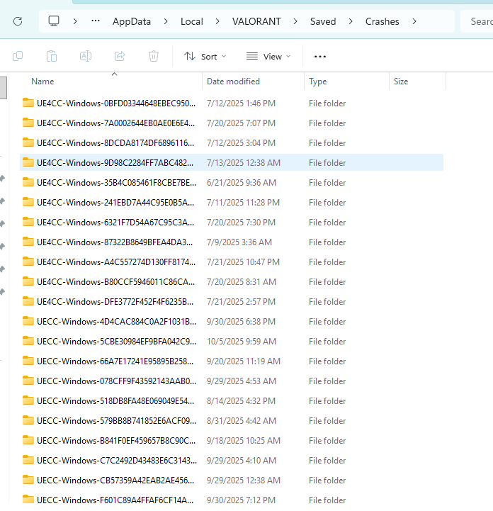Image resolution: width=493 pixels, height=511 pixels.
Task: Expand chevron after Saved breadcrumb
Action: [x=351, y=21]
